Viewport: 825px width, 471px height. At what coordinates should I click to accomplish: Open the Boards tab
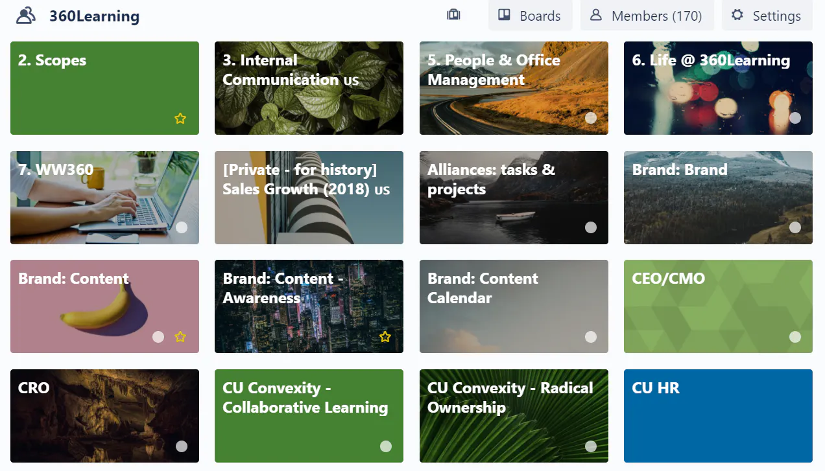530,16
